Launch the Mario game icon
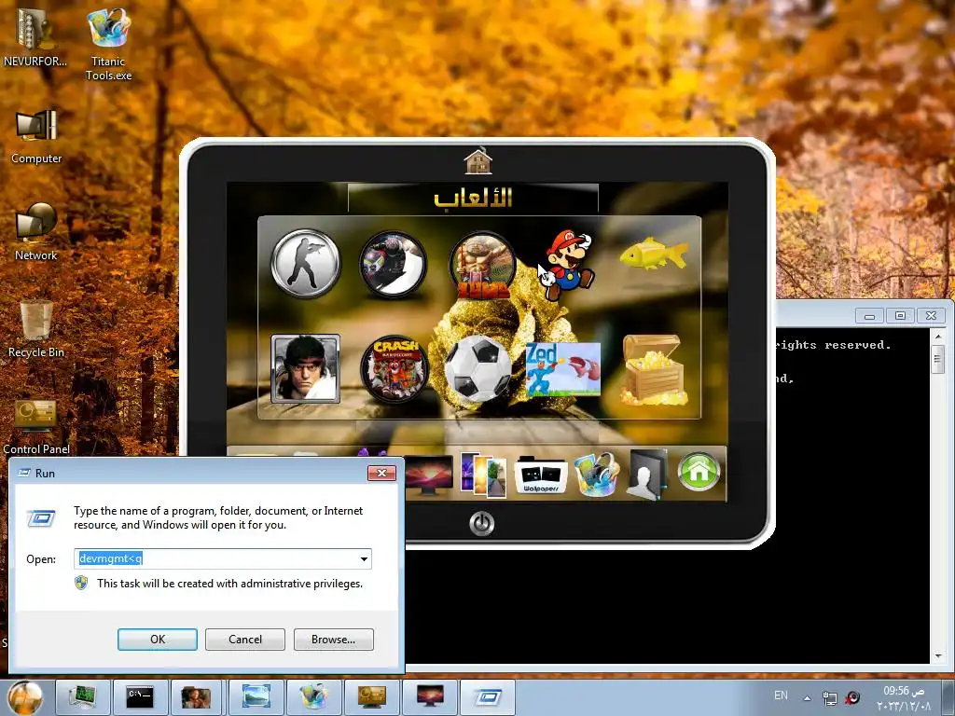The image size is (955, 716). [566, 264]
